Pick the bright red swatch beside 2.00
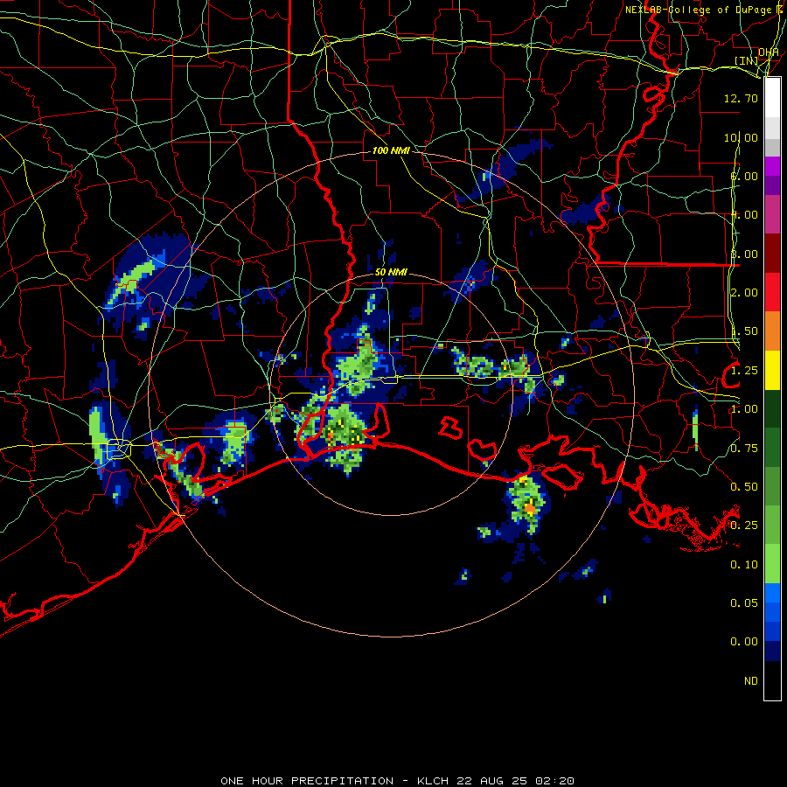Screen dimensions: 787x787 tap(772, 293)
